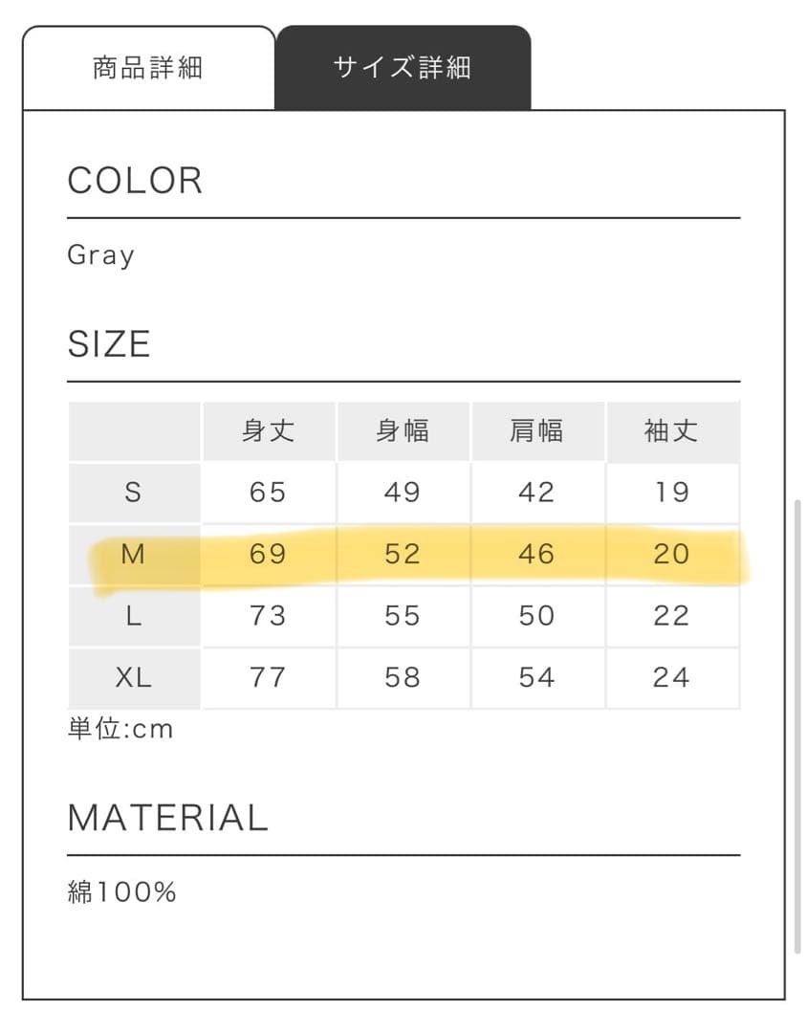Click the 綿100% material text
This screenshot has height=1033, width=807.
coord(122,892)
